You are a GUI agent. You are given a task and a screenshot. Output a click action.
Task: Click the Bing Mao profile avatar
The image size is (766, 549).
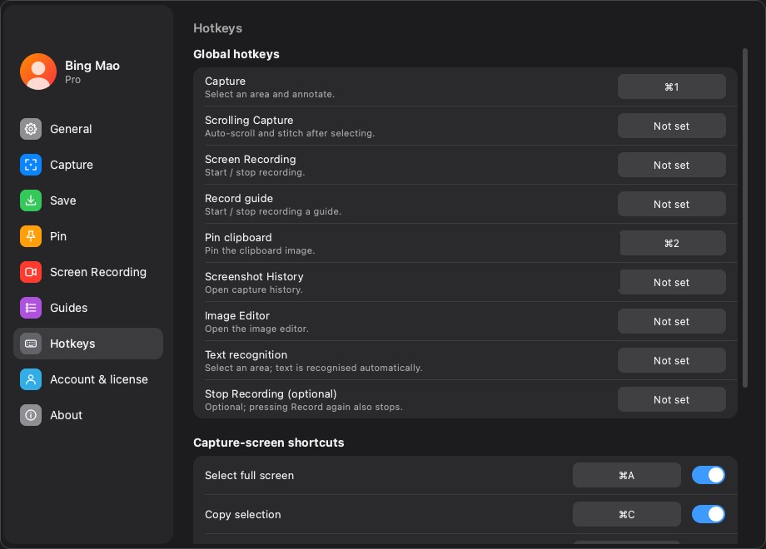[38, 72]
